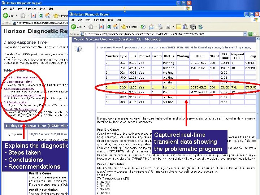Viewport: 260px width, 195px height.
Task: Click Forward arrow in the rear browser window
Action: click(x=23, y=16)
